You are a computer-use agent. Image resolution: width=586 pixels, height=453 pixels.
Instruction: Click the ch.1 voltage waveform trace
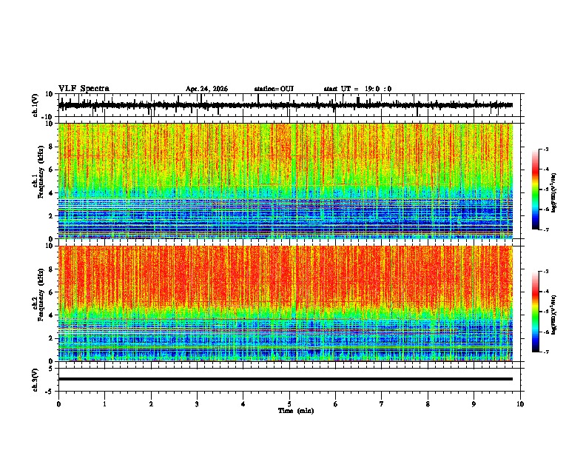pyautogui.click(x=286, y=105)
